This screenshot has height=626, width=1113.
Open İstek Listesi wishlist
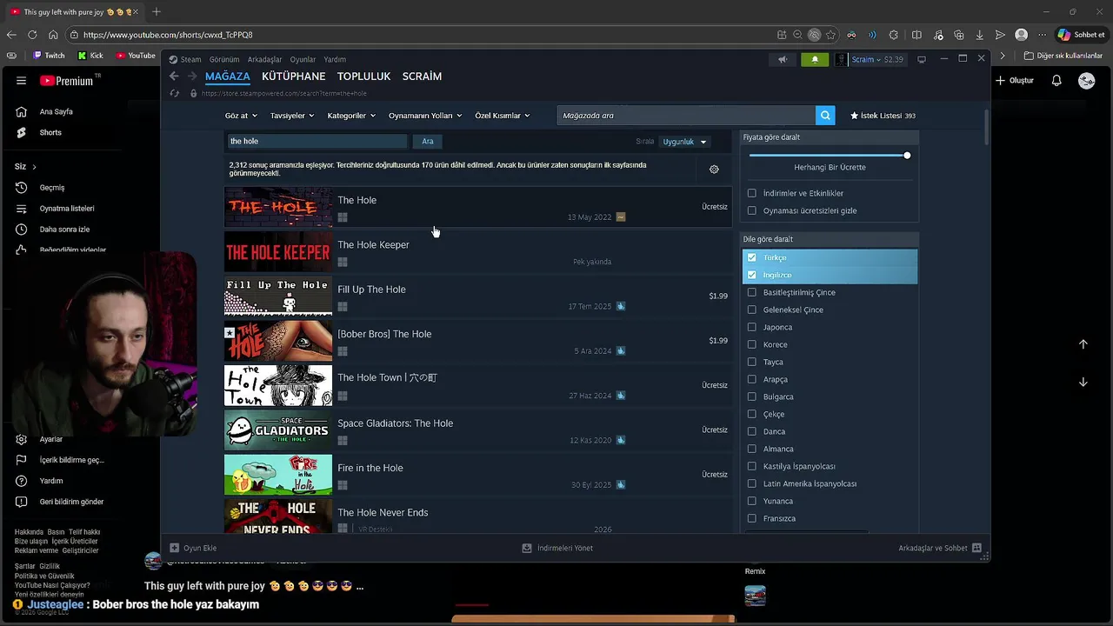(883, 116)
